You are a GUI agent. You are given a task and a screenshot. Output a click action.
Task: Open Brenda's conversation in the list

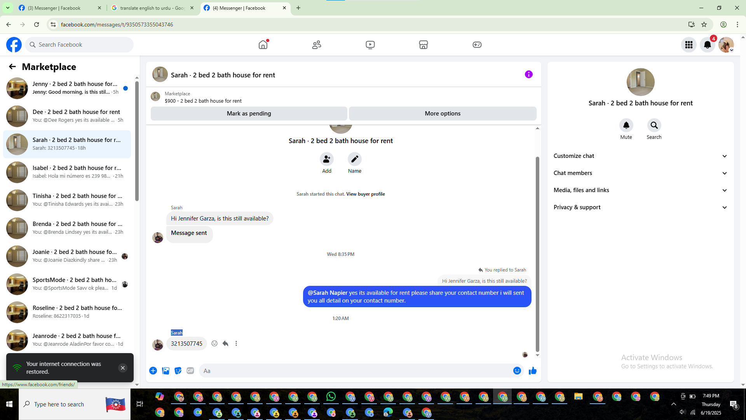coord(67,228)
